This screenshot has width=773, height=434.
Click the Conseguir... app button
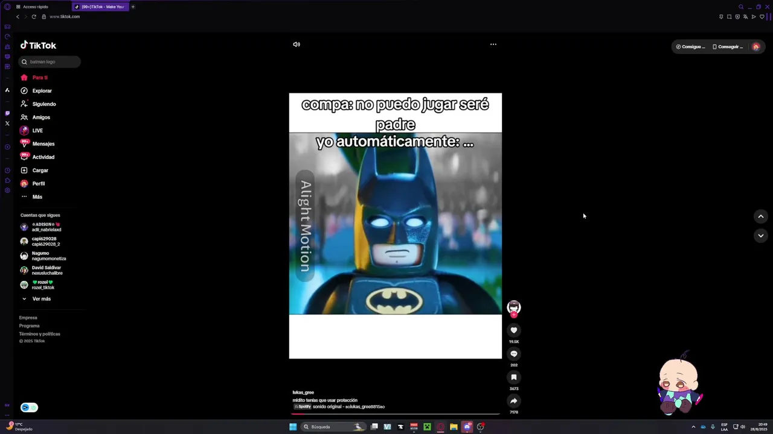pos(728,46)
